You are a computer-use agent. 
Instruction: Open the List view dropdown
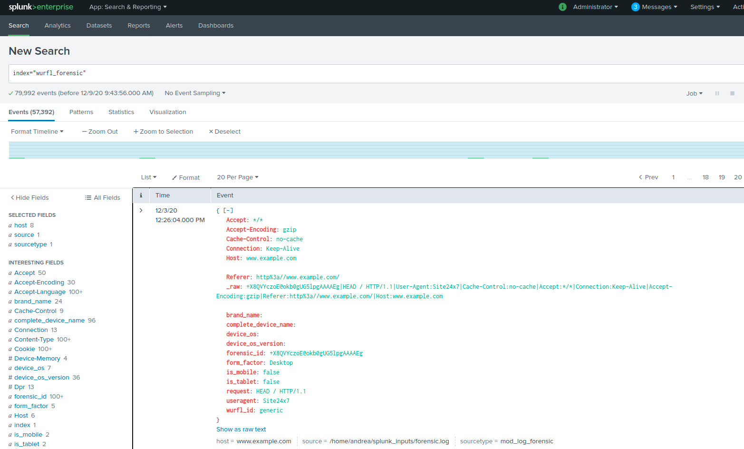click(x=149, y=177)
